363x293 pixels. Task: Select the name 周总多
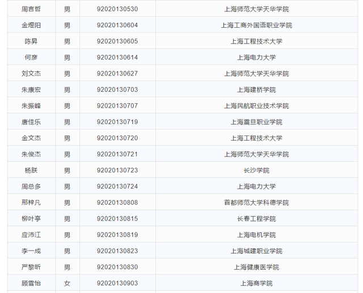click(31, 186)
